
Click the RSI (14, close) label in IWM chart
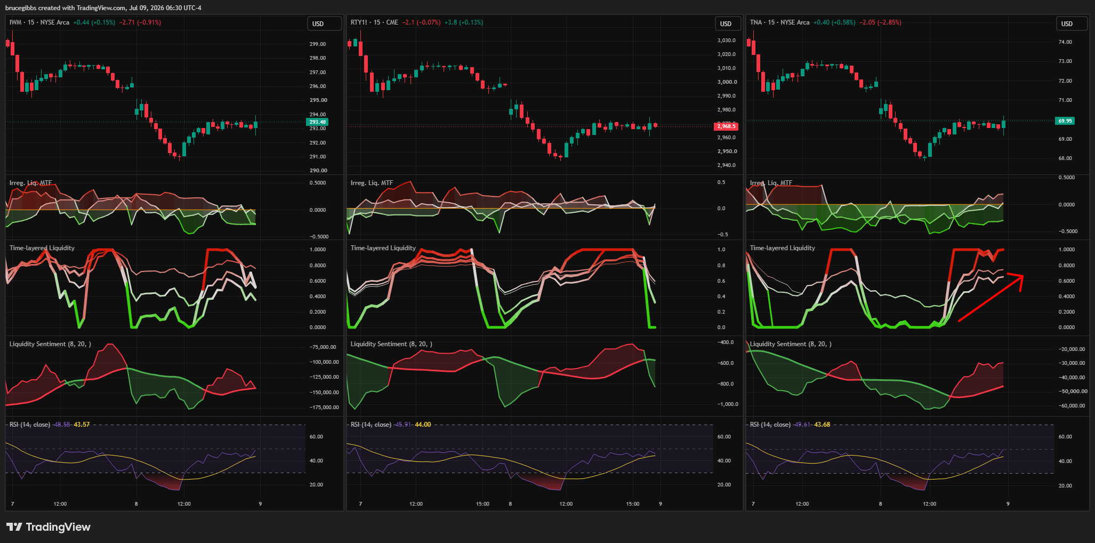pyautogui.click(x=30, y=425)
